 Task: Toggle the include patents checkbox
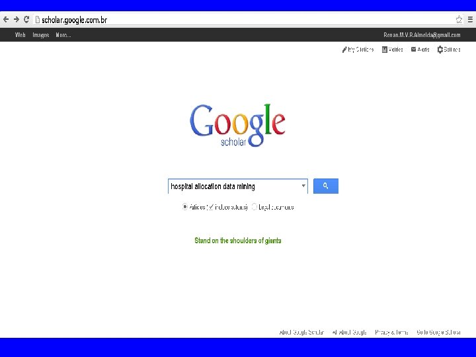[x=211, y=207]
